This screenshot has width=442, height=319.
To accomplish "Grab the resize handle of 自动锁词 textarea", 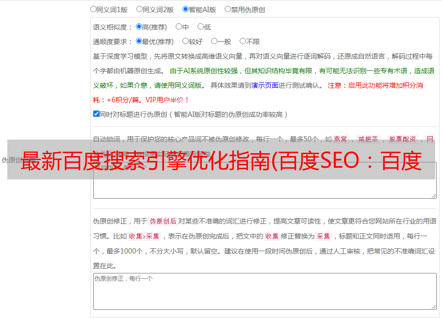I will (434, 196).
